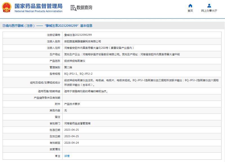Click the 生效日期 label cell
225x162 pixels.
33,136
